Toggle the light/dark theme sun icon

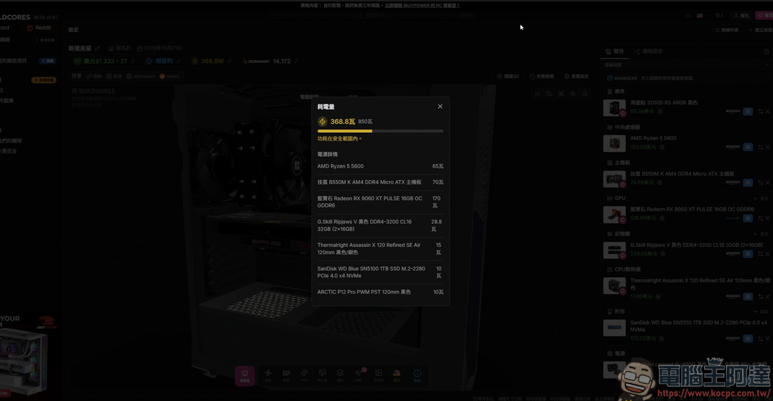coord(687,15)
